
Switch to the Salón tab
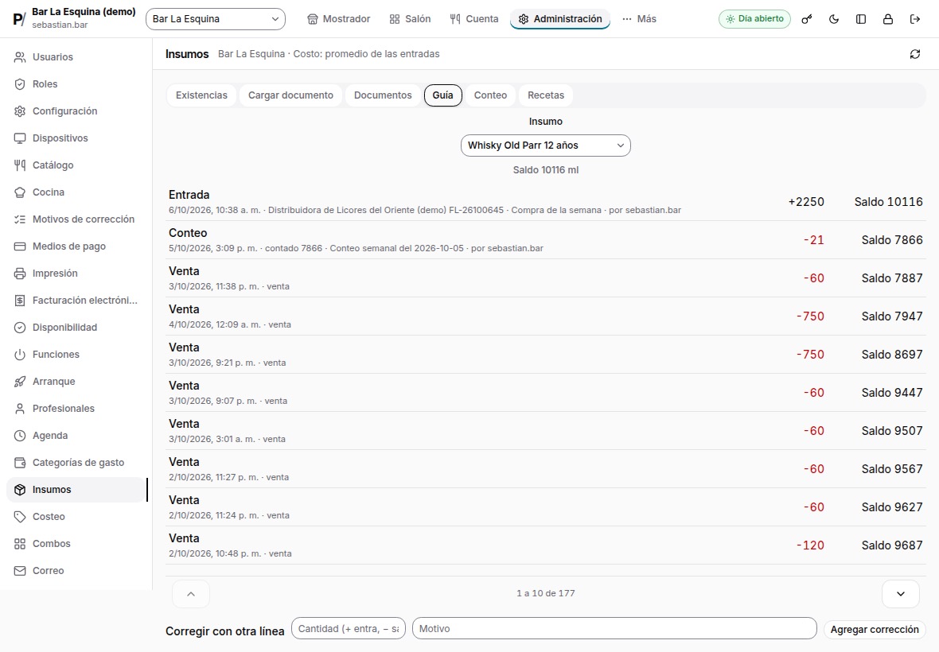(x=410, y=19)
